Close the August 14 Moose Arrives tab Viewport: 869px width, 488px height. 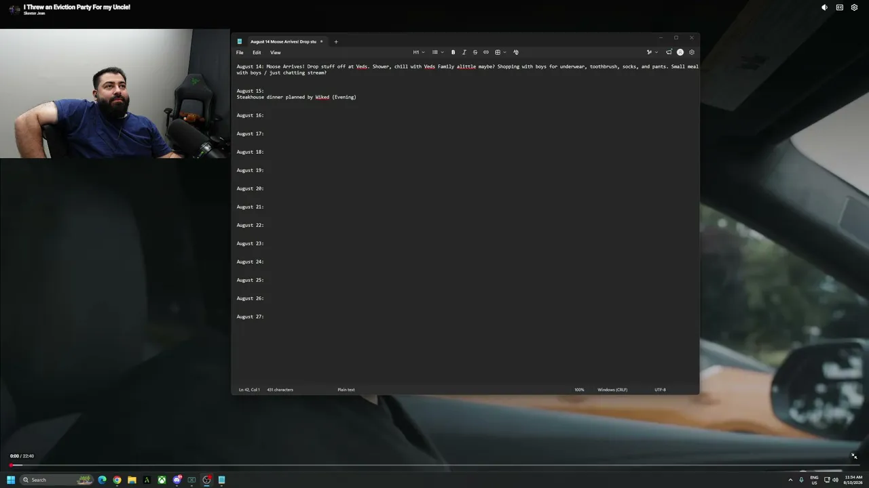(x=322, y=41)
